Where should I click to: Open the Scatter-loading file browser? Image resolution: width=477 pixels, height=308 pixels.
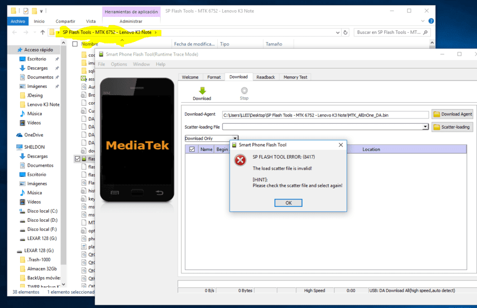tap(453, 127)
